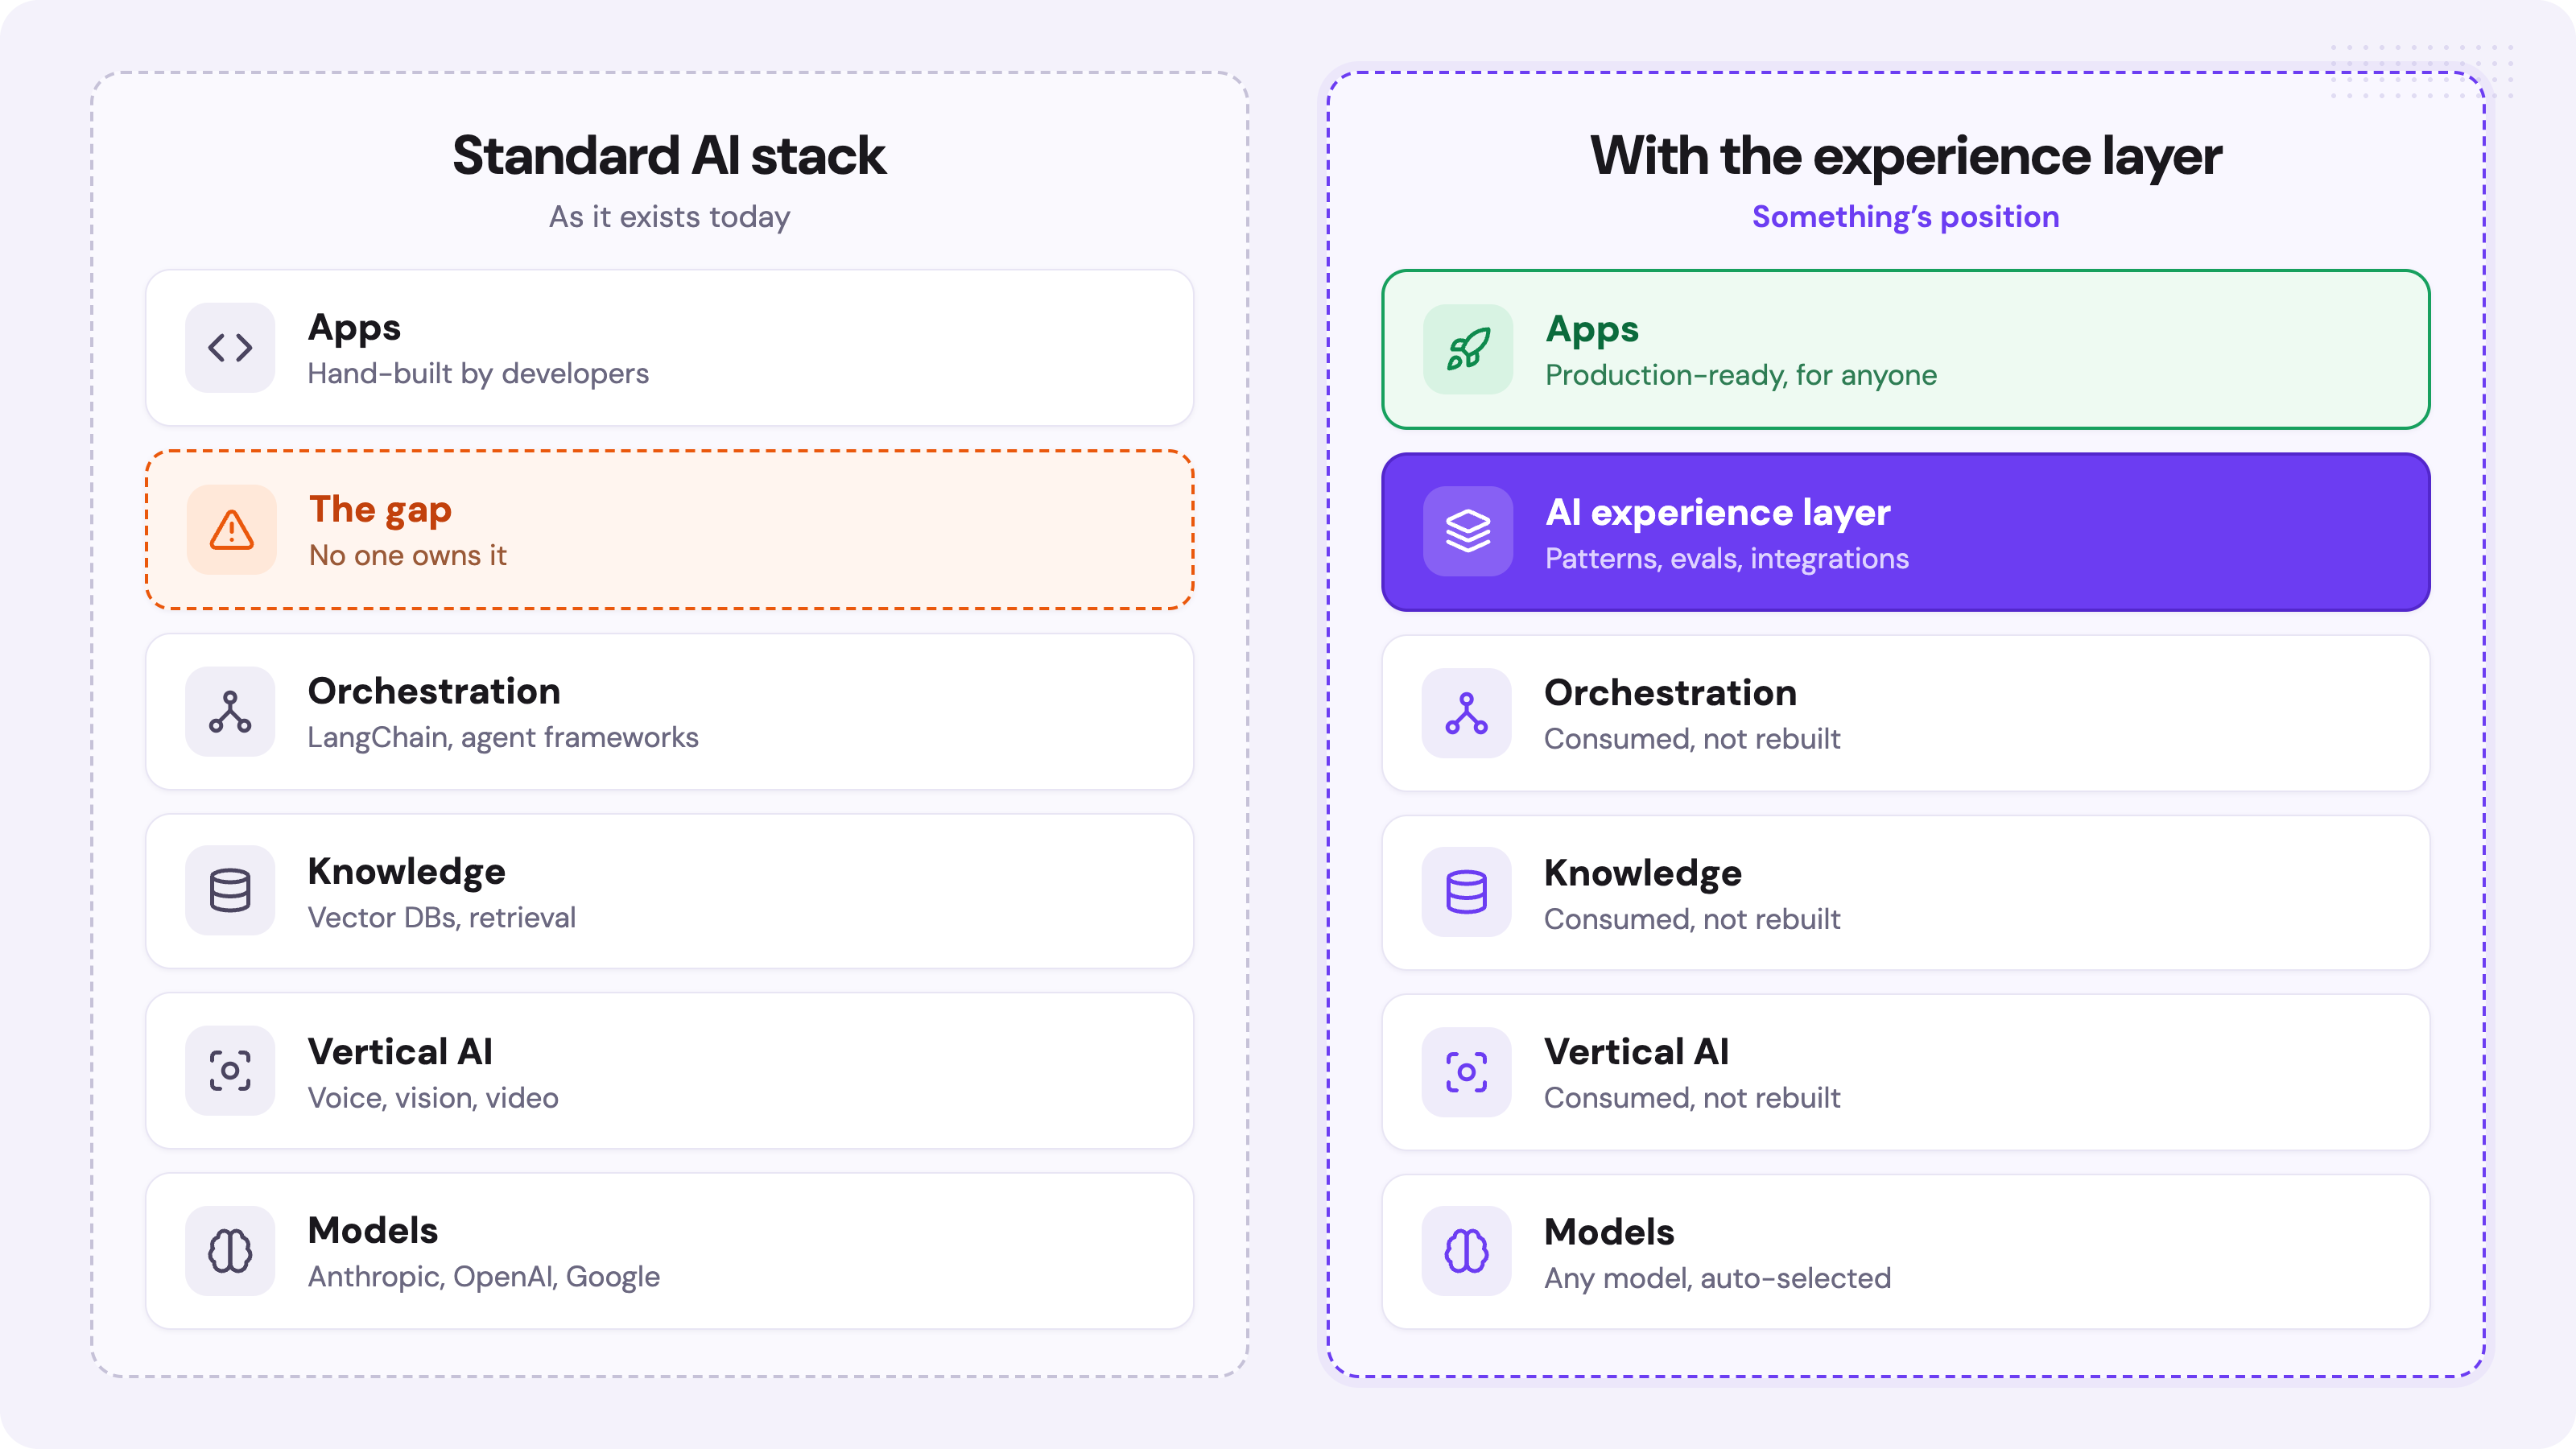Click the stacked layers icon in AI experience layer

click(x=1468, y=531)
